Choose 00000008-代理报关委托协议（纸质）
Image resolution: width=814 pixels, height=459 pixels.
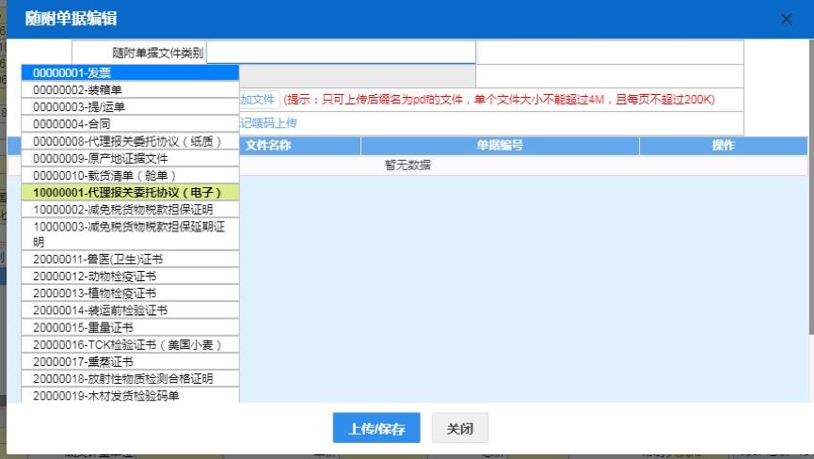pos(130,141)
